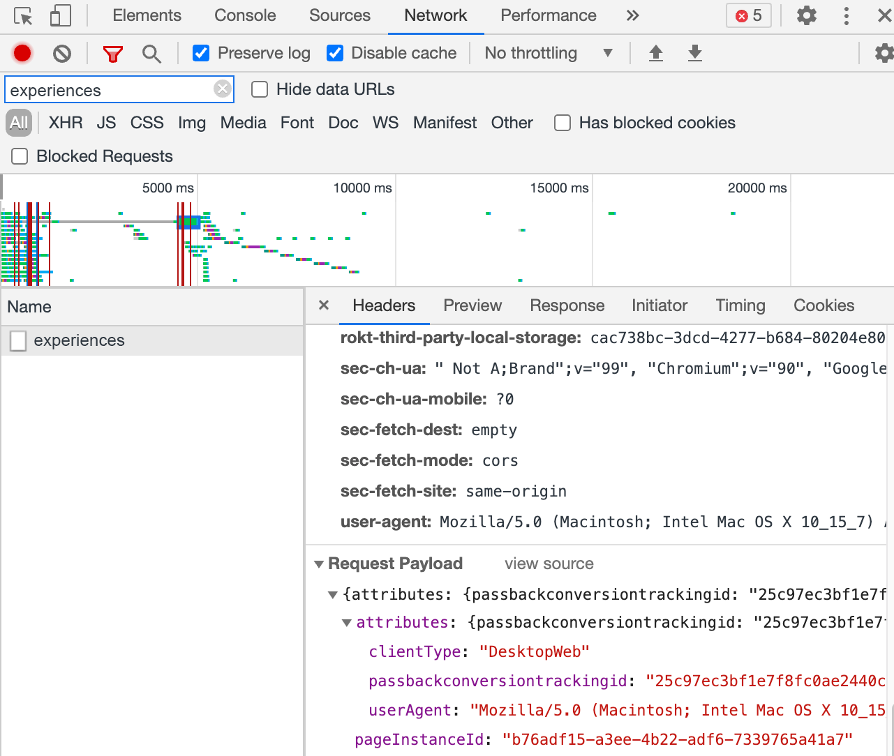Image resolution: width=894 pixels, height=756 pixels.
Task: Open network settings gear at right
Action: tap(884, 53)
